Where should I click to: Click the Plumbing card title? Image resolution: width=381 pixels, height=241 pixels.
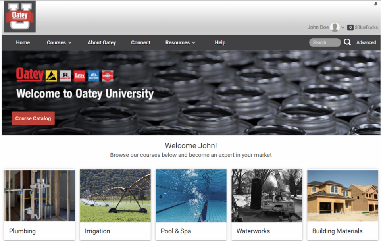[22, 231]
